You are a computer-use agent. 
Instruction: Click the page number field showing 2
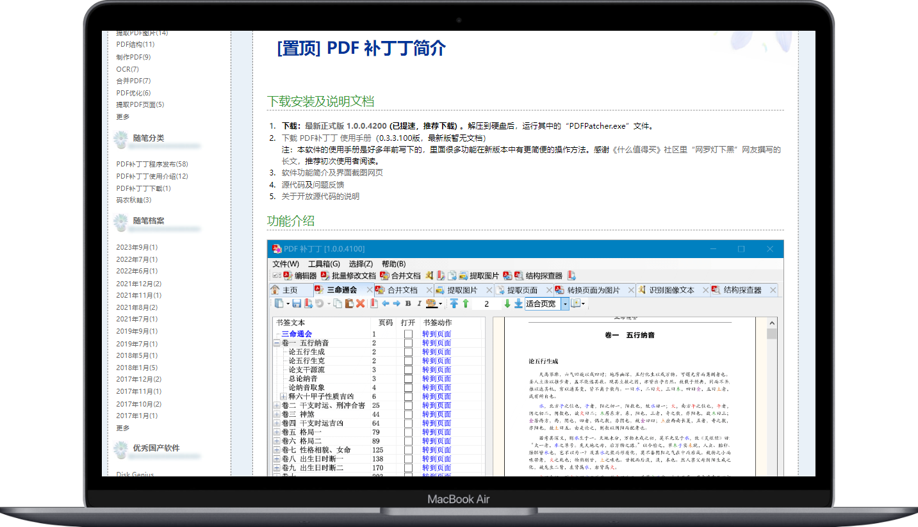[x=486, y=304]
